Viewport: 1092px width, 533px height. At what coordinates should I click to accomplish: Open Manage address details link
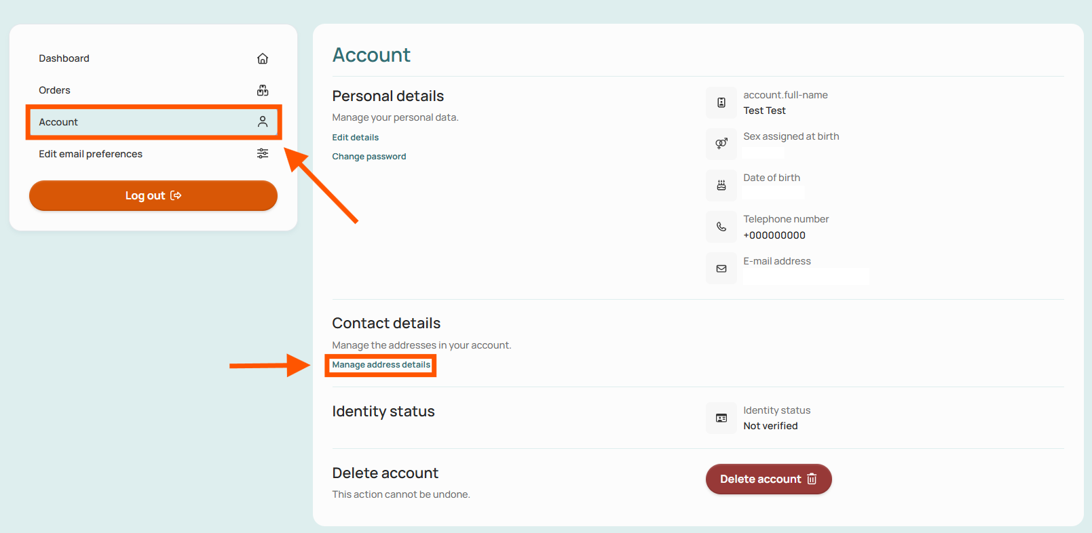(x=381, y=365)
